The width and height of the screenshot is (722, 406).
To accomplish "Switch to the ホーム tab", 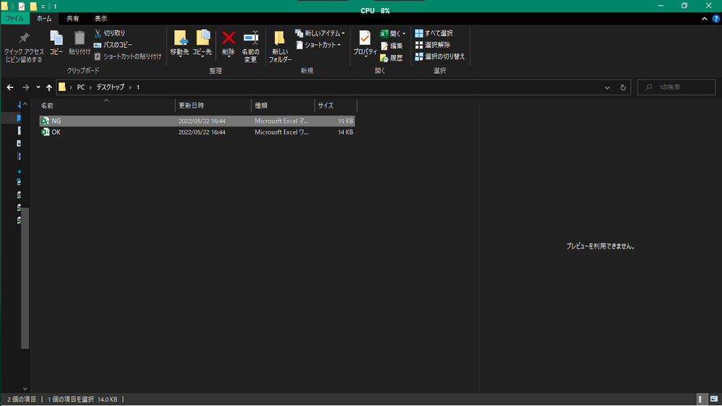I will 44,18.
